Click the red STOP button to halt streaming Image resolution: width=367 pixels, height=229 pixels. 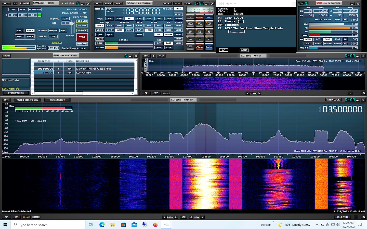[x=82, y=37]
